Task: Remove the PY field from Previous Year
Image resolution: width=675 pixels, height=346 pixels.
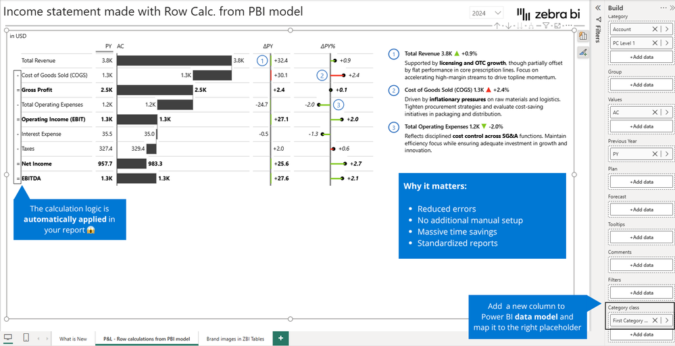Action: point(655,154)
